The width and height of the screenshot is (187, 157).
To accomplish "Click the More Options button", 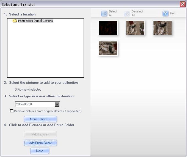I will (40, 119).
